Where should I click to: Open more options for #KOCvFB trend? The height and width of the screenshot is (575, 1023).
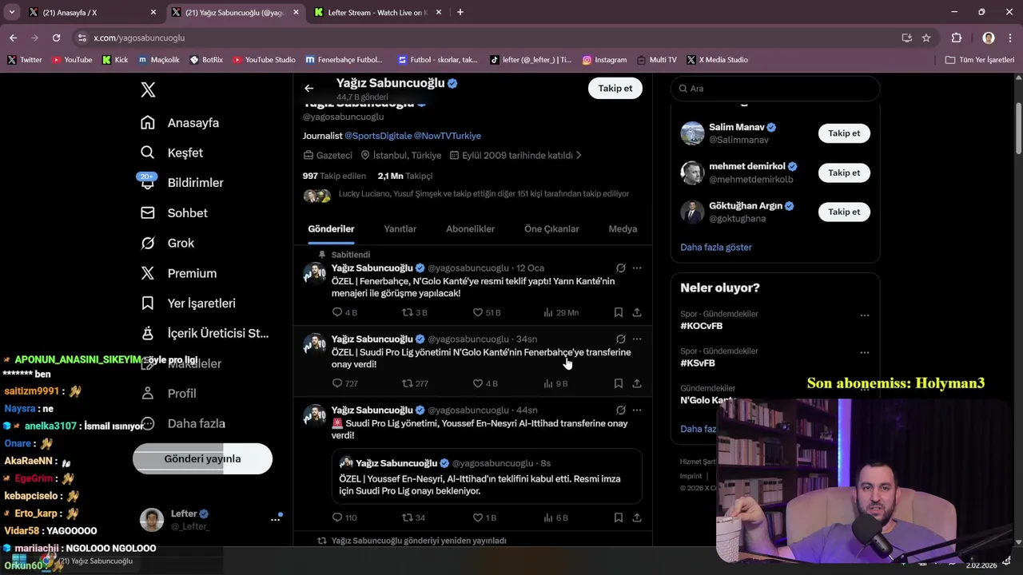[864, 315]
